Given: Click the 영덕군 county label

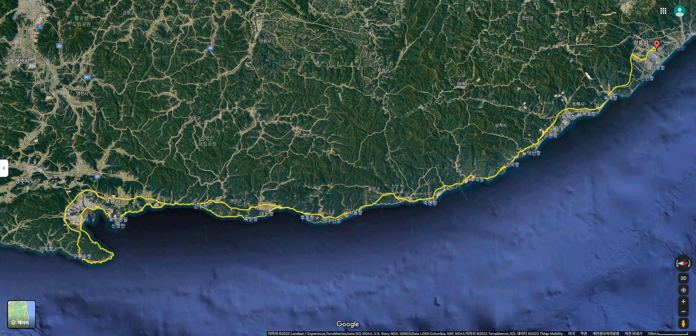Looking at the screenshot, I should pyautogui.click(x=236, y=201).
